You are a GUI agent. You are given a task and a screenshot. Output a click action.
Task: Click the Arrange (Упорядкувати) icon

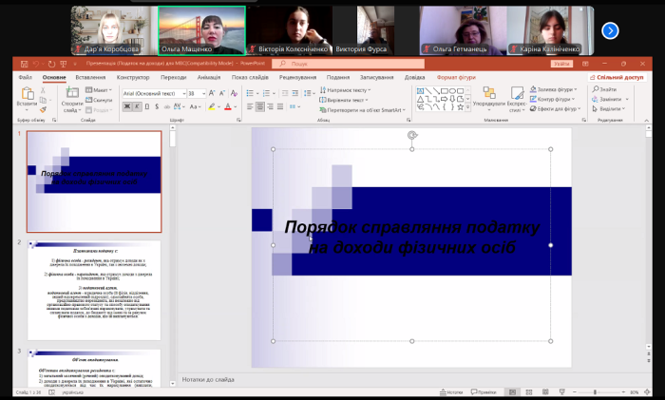pos(493,96)
